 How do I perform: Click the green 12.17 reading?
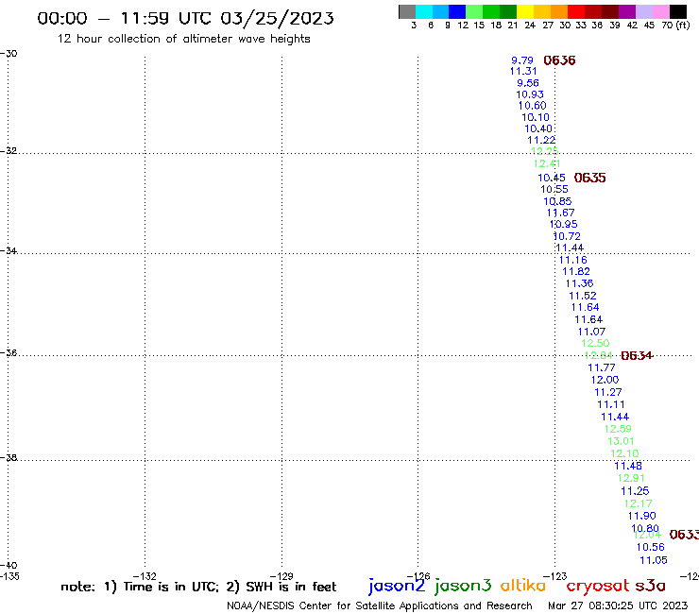tap(638, 503)
